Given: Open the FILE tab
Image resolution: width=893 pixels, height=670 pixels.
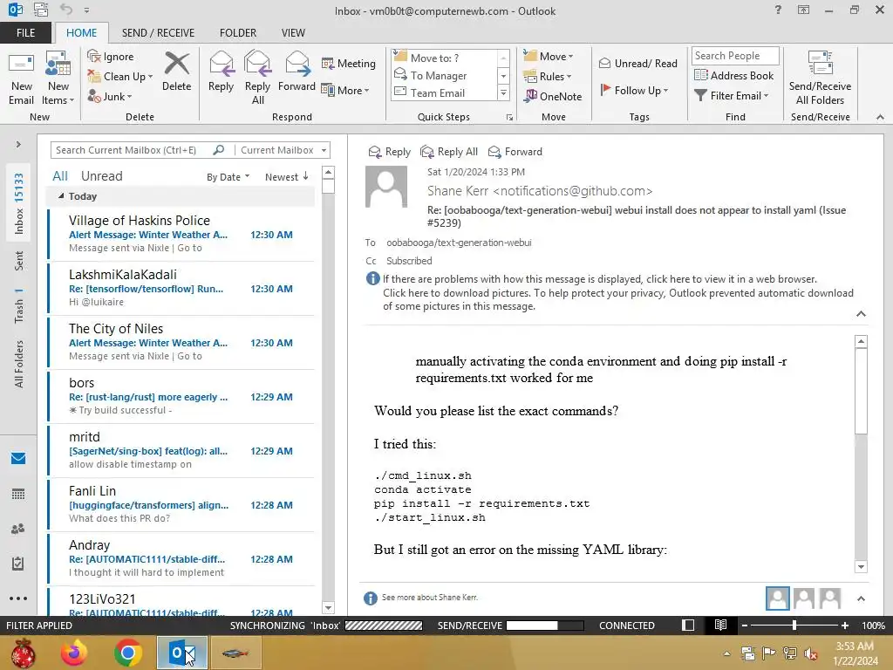Looking at the screenshot, I should (x=25, y=32).
